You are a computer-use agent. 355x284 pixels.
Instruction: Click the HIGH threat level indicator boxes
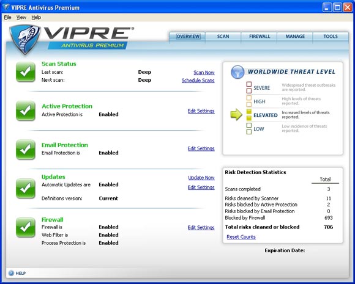point(249,101)
